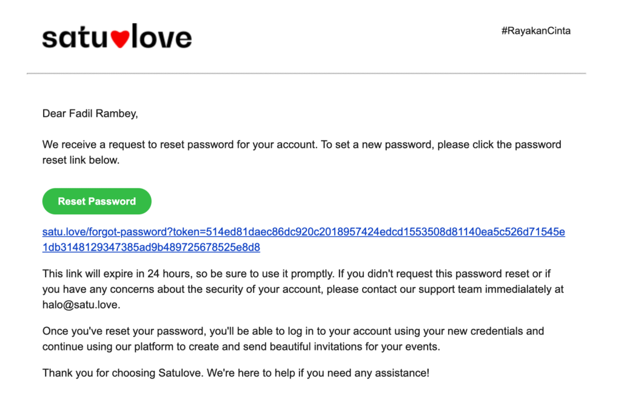
Task: Click the word 'love' in the logo
Action: [161, 36]
